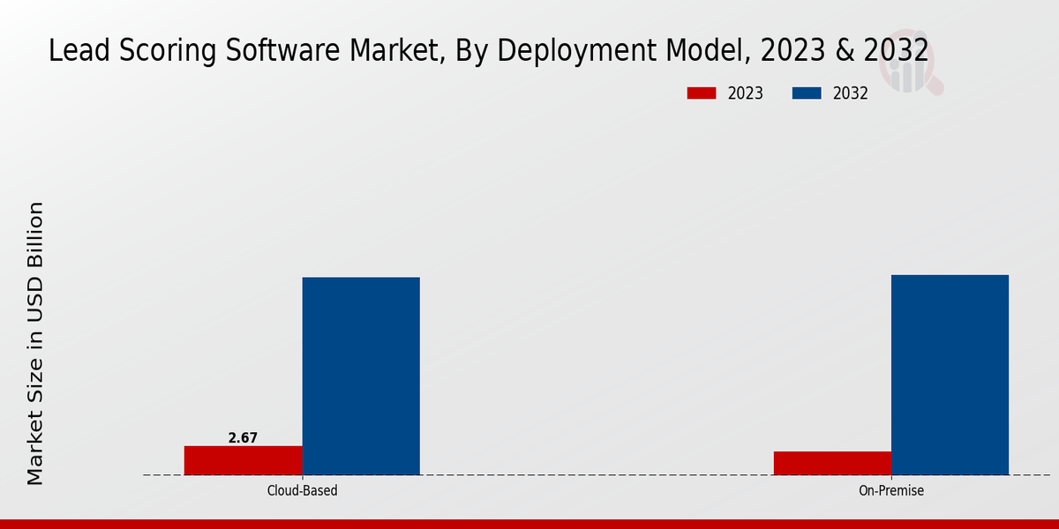The width and height of the screenshot is (1059, 529).
Task: Click the blue 2032 legend swatch
Action: click(807, 93)
